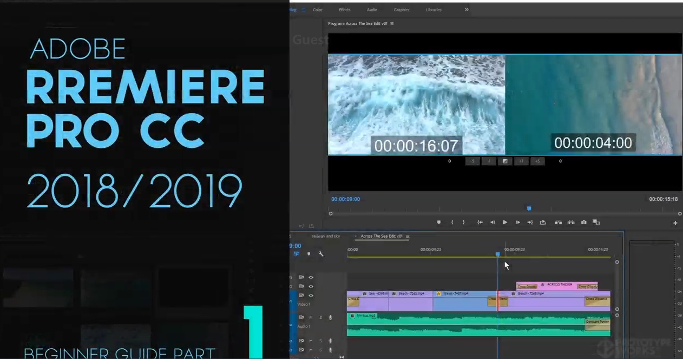Image resolution: width=683 pixels, height=359 pixels.
Task: Open the timeline display settings wrench
Action: tap(321, 253)
